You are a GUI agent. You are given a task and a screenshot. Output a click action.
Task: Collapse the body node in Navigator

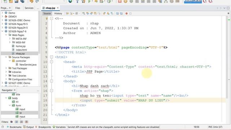click(x=6, y=98)
